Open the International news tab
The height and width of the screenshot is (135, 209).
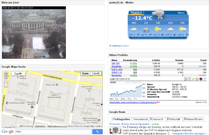click(x=140, y=119)
